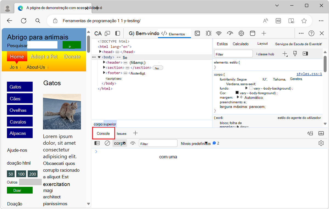Clear the console with the circle-slash icon

[x=107, y=143]
